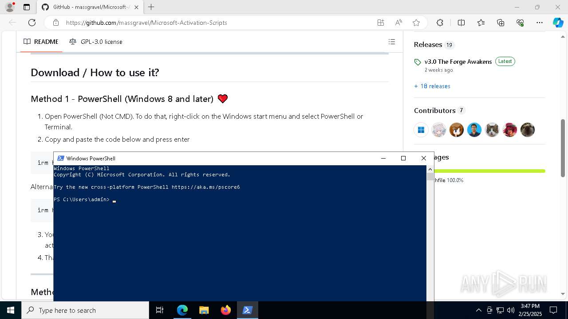Click the PowerShell scrollbar up arrow
The height and width of the screenshot is (319, 568).
pyautogui.click(x=430, y=169)
